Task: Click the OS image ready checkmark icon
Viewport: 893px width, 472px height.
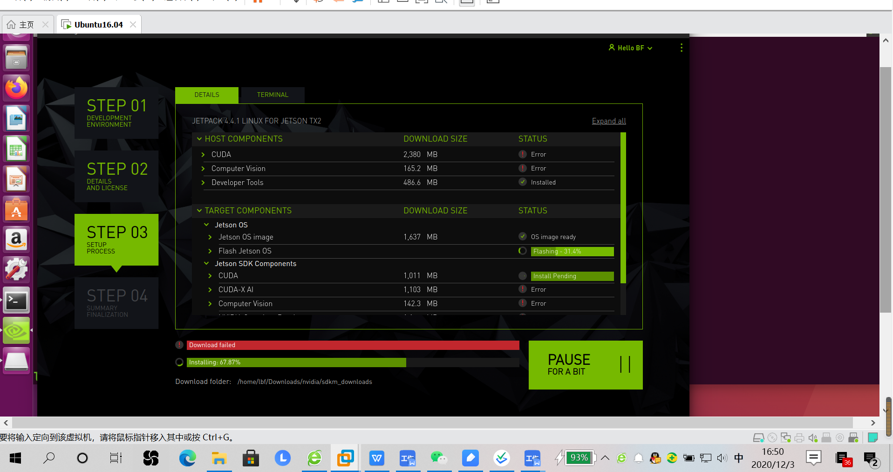Action: pyautogui.click(x=523, y=237)
